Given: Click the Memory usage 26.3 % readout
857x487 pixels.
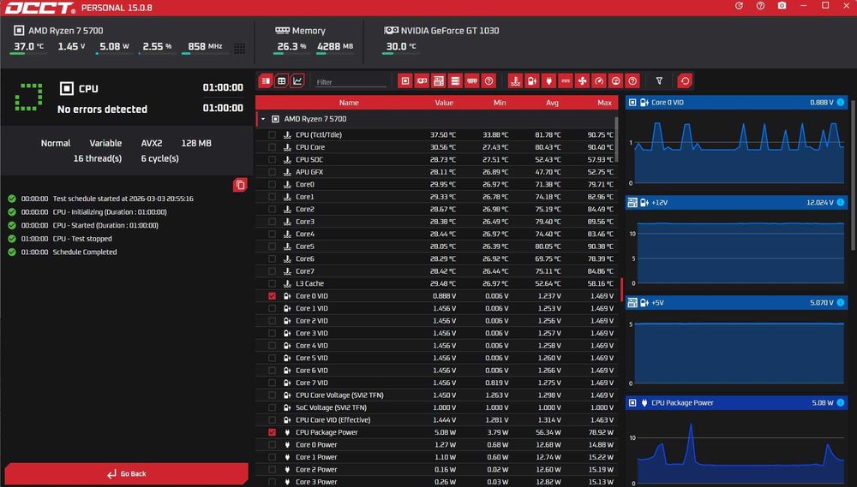Looking at the screenshot, I should coord(291,46).
